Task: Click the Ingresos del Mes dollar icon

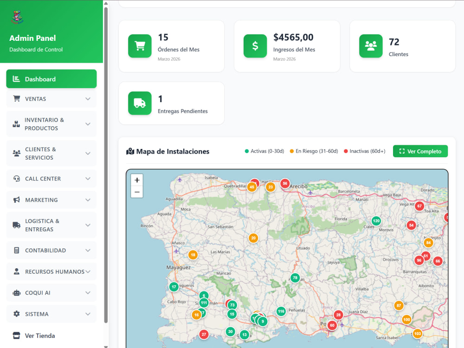Action: (255, 46)
